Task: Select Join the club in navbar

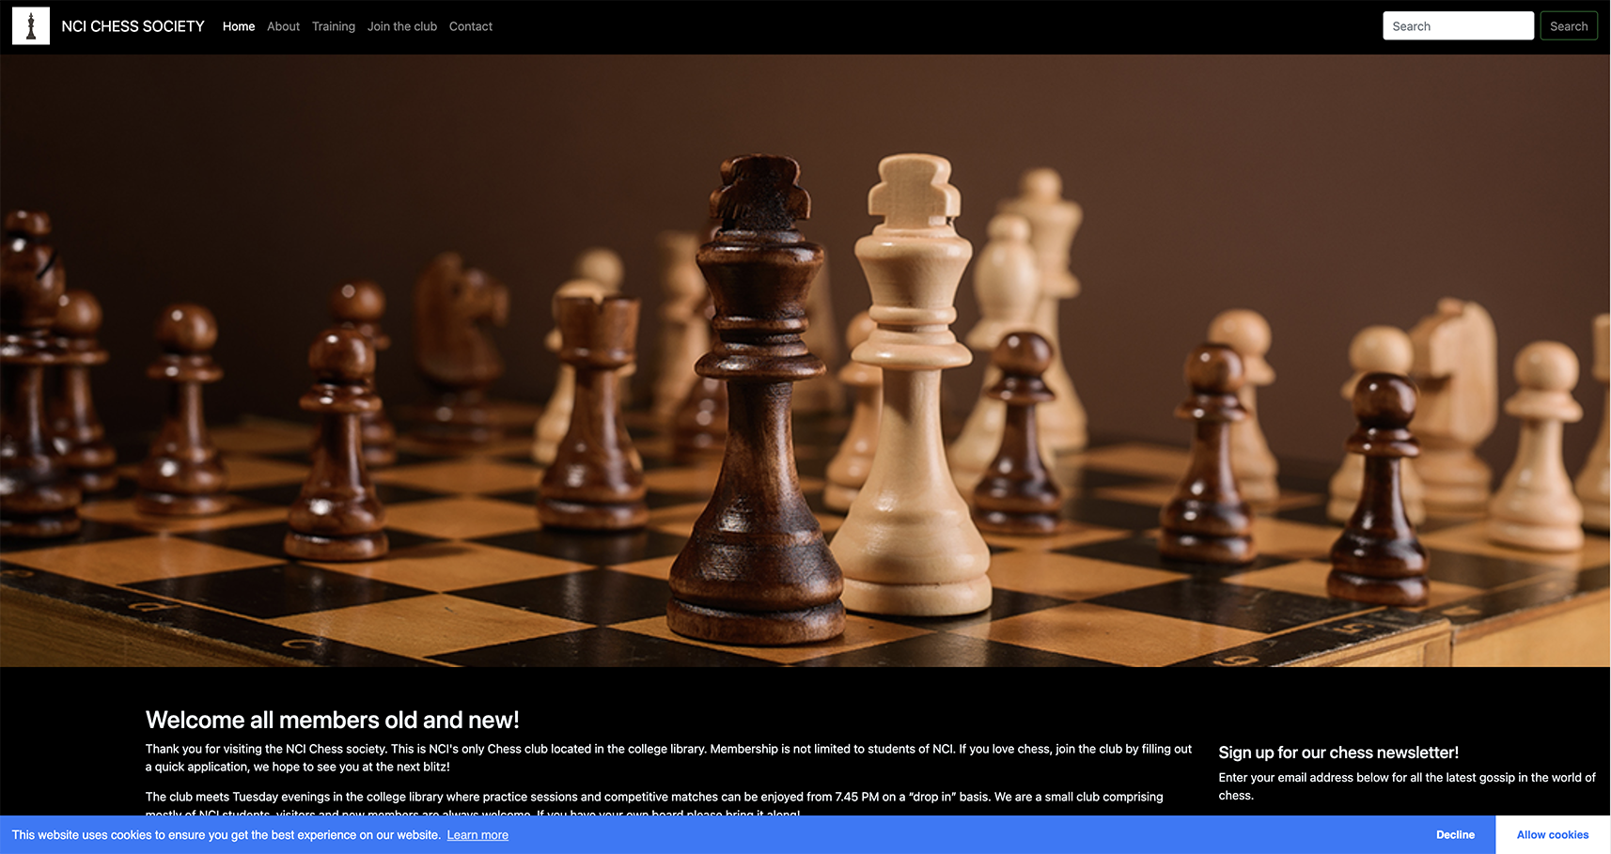Action: point(402,26)
